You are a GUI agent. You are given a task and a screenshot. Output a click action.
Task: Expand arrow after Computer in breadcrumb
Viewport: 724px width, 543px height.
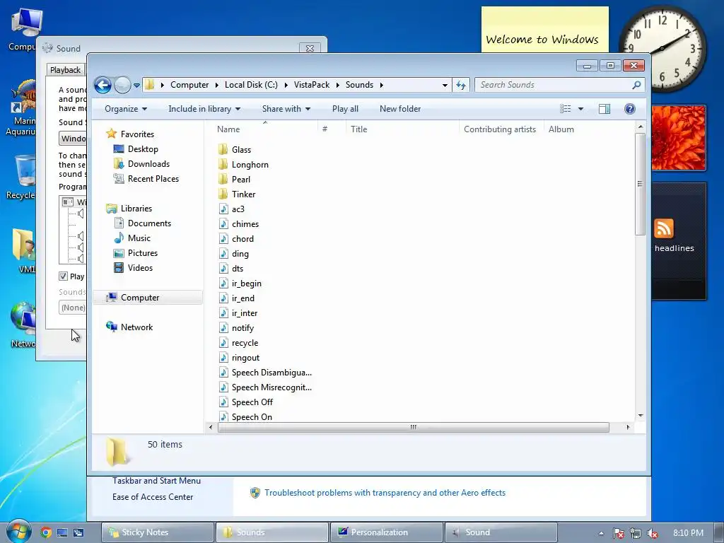point(217,85)
